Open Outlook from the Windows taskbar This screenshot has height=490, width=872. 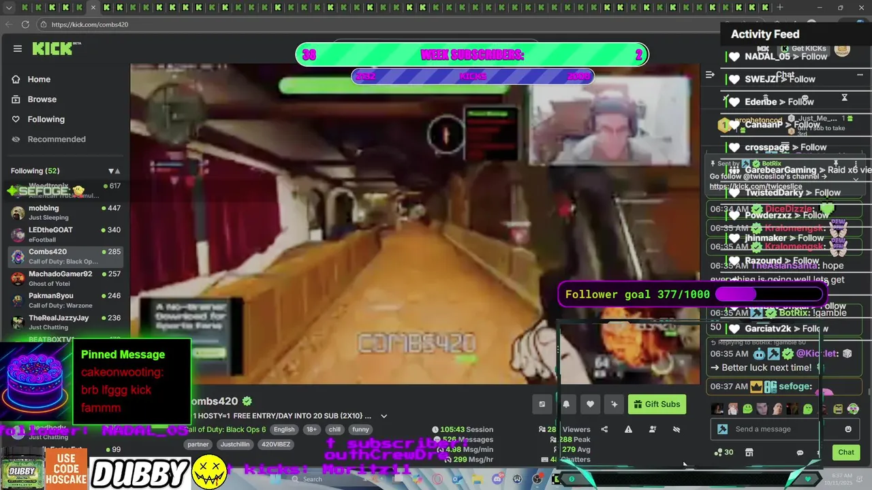[x=457, y=479]
